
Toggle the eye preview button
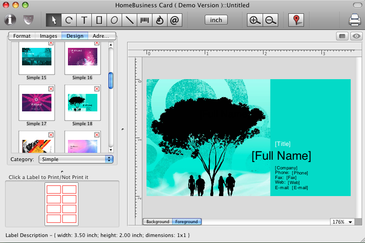(x=356, y=36)
